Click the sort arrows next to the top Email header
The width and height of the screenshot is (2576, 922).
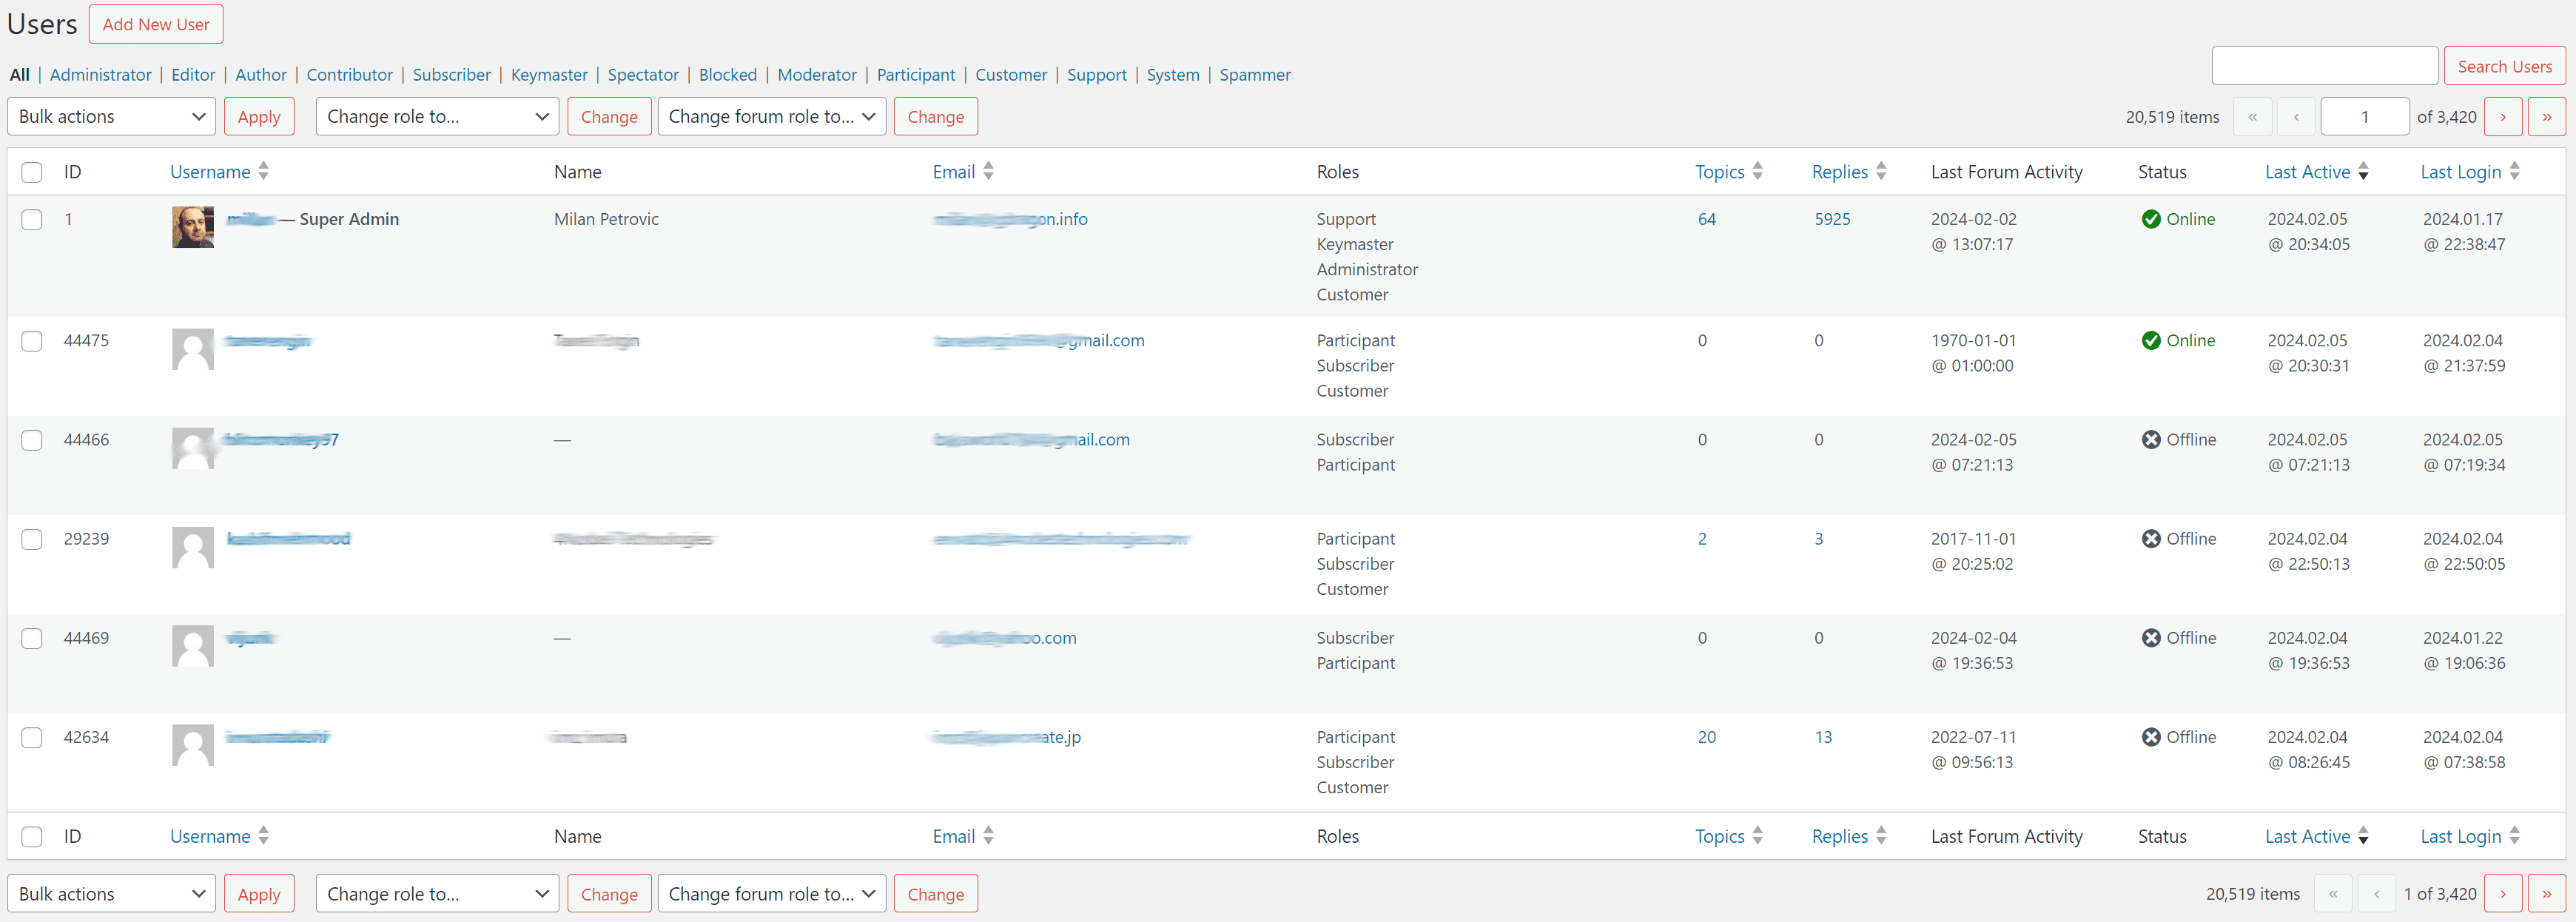[988, 171]
